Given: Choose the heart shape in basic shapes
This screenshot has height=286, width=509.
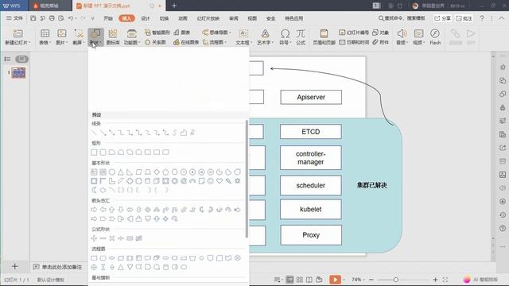Looking at the screenshot, I should click(x=220, y=181).
